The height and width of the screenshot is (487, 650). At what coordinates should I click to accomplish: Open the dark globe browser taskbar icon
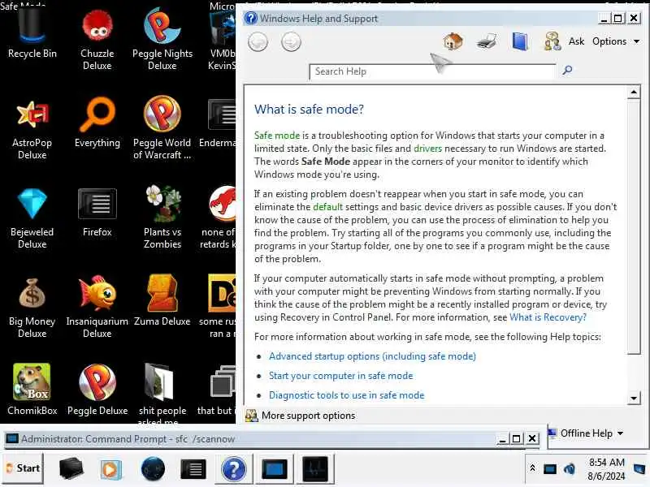click(x=153, y=469)
